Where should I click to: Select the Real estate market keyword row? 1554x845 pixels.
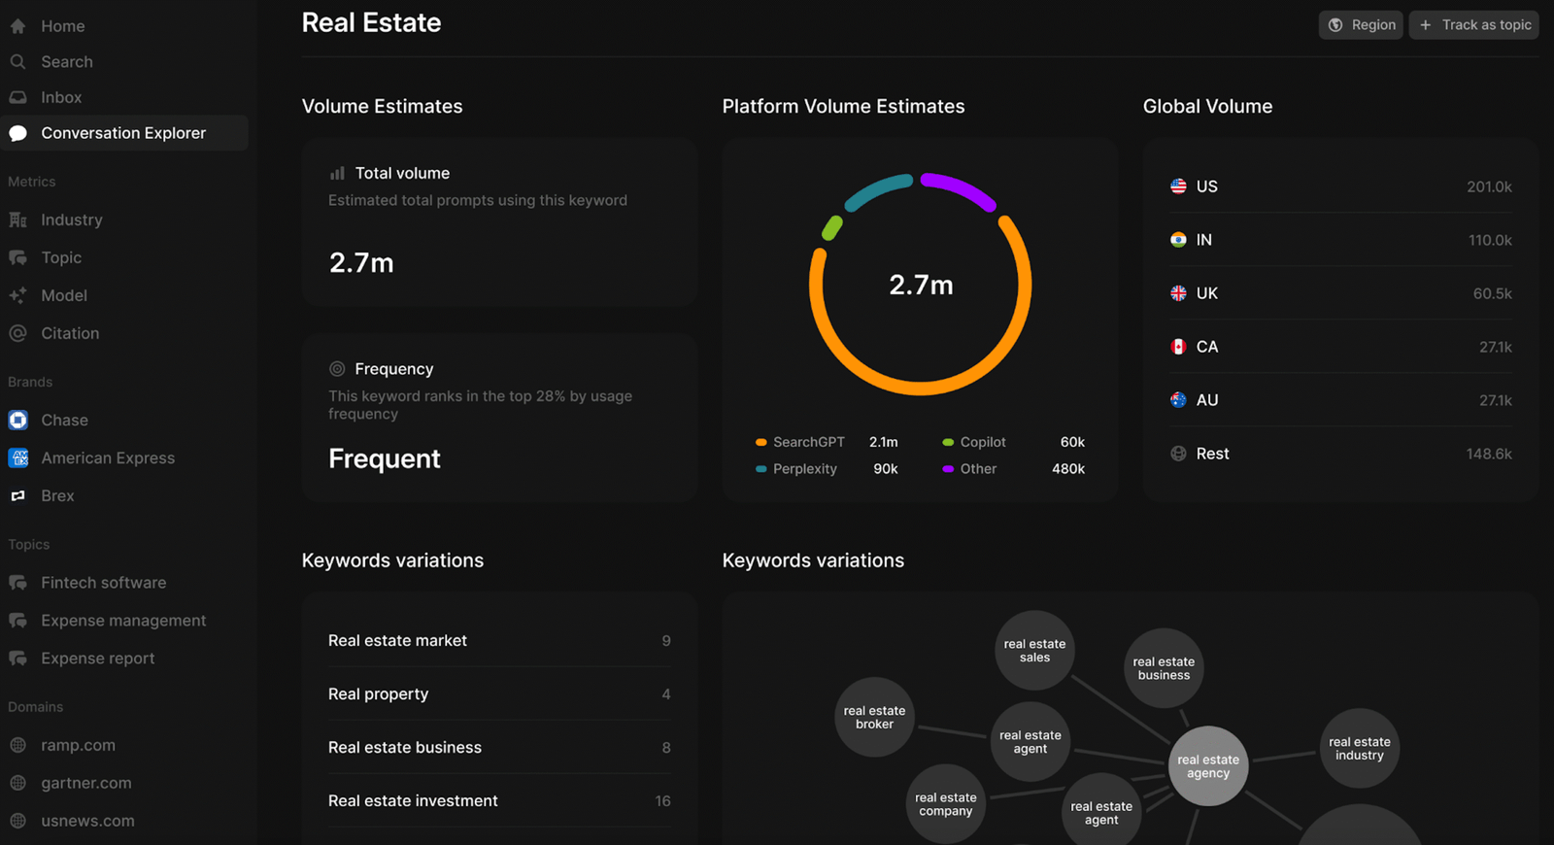[x=499, y=641]
